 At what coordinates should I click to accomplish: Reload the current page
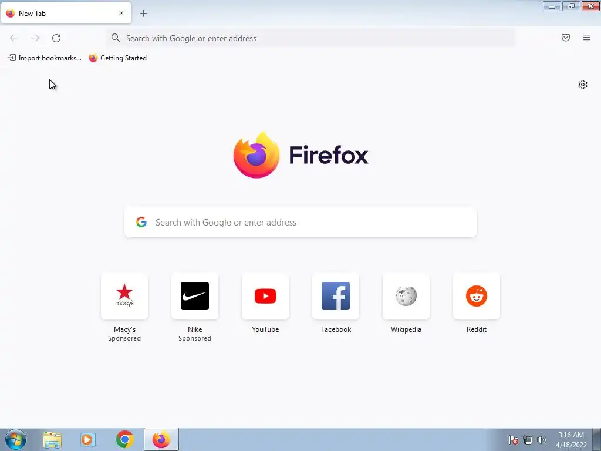56,38
